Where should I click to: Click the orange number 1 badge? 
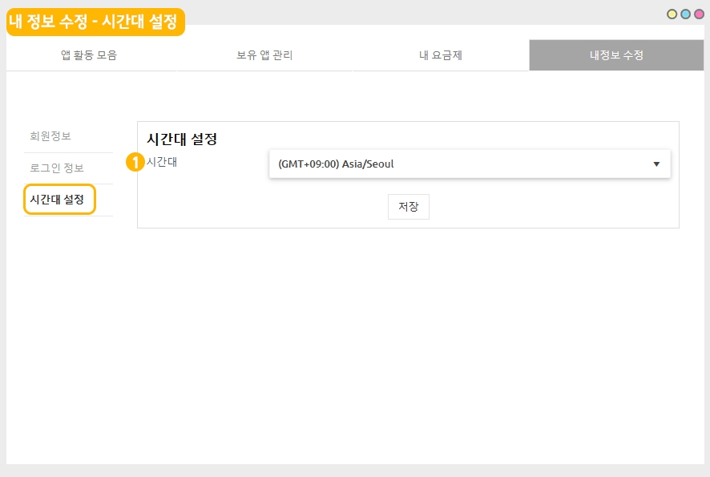[135, 162]
